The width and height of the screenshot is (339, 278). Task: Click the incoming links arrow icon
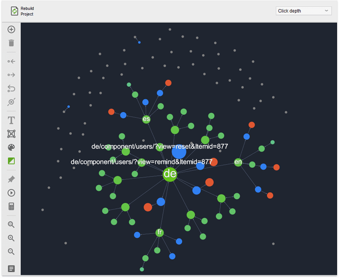(x=11, y=61)
